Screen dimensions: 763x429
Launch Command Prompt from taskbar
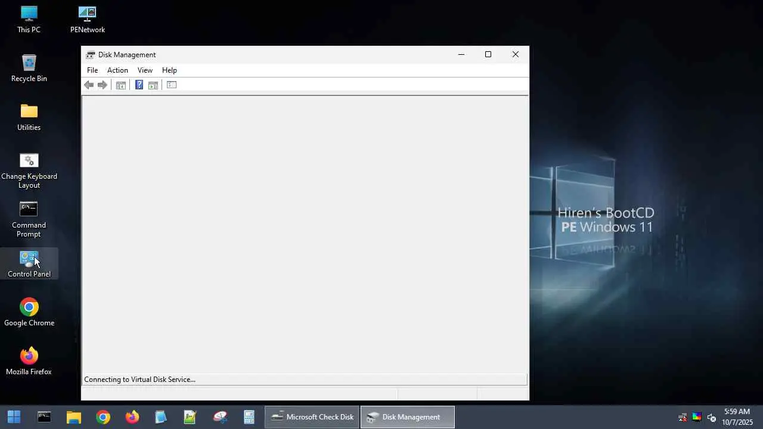pyautogui.click(x=44, y=417)
